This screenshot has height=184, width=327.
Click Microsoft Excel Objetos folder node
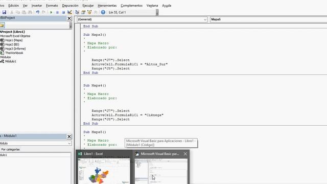pyautogui.click(x=15, y=36)
